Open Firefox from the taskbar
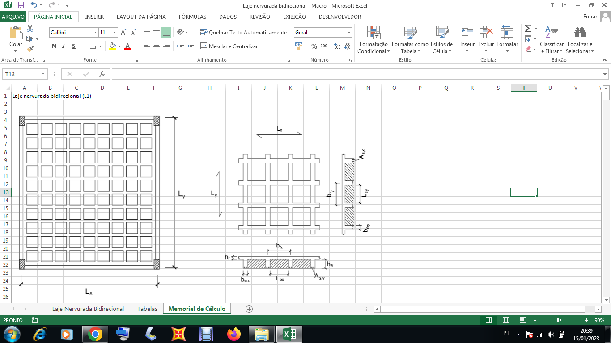The height and width of the screenshot is (343, 611). point(233,334)
